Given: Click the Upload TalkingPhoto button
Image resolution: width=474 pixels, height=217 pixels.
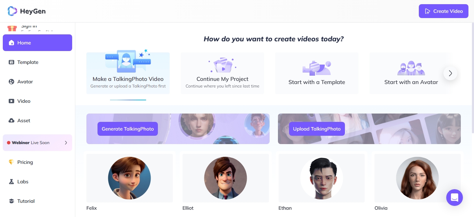Looking at the screenshot, I should 317,129.
